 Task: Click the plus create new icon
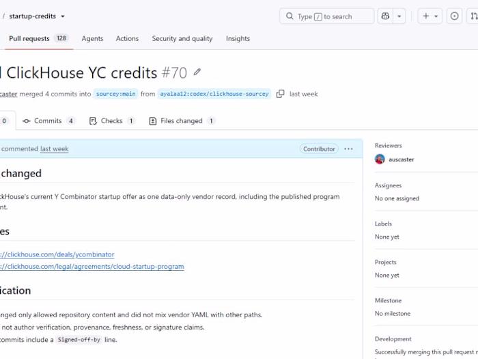[426, 16]
